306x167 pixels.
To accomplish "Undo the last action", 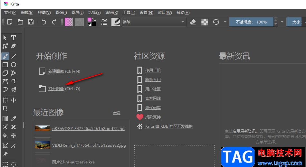I will [44, 22].
